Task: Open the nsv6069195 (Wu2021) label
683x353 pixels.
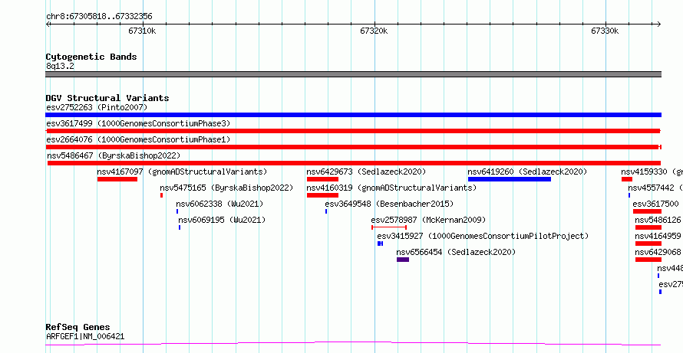Action: [x=222, y=220]
